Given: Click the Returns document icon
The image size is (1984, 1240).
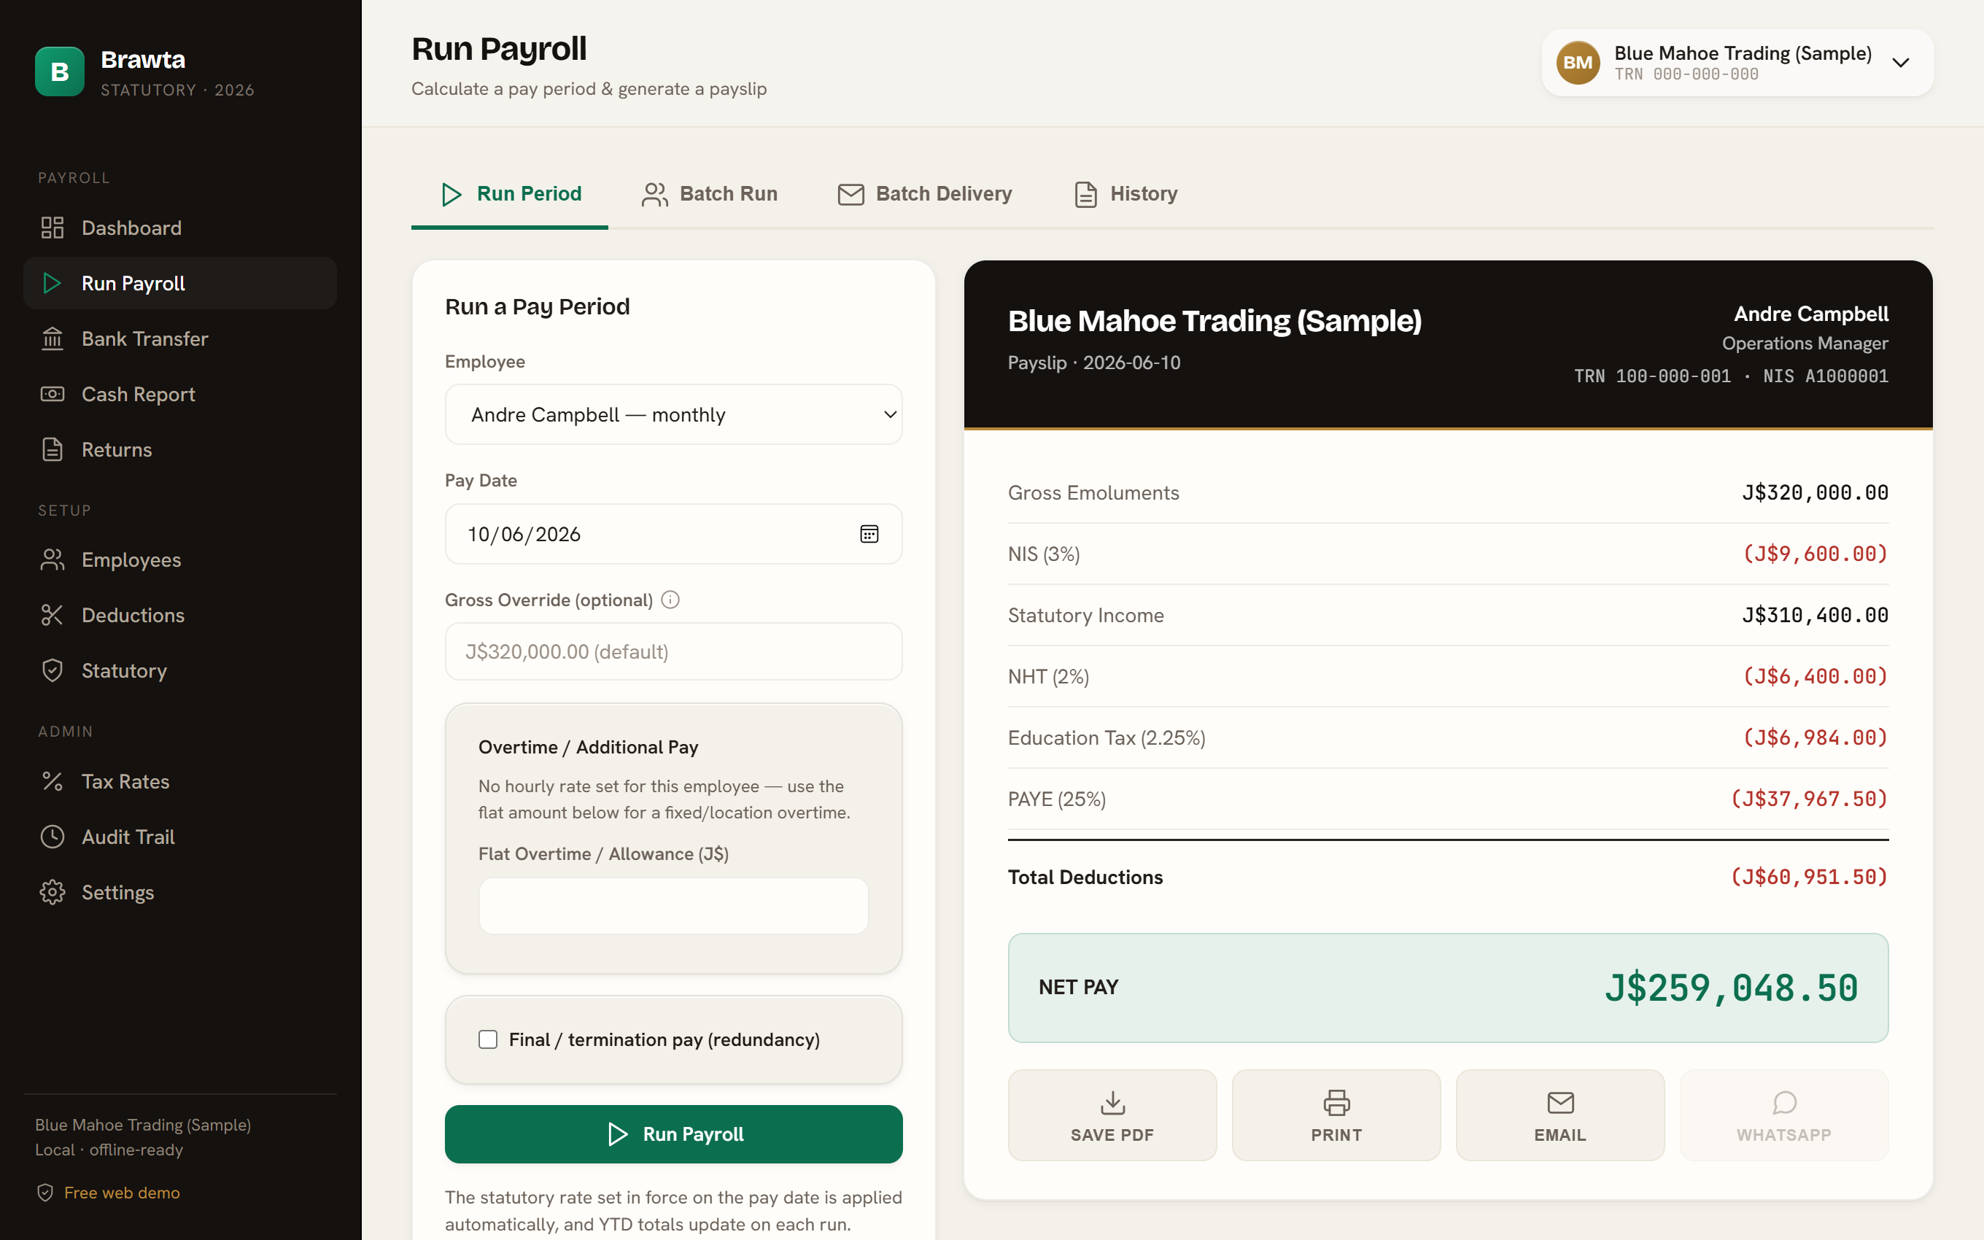Looking at the screenshot, I should point(53,449).
